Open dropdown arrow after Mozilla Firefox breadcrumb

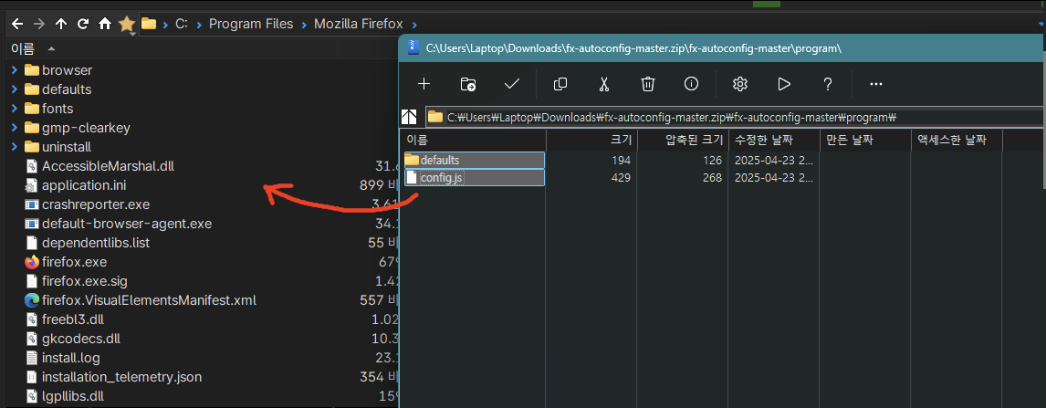tap(416, 25)
